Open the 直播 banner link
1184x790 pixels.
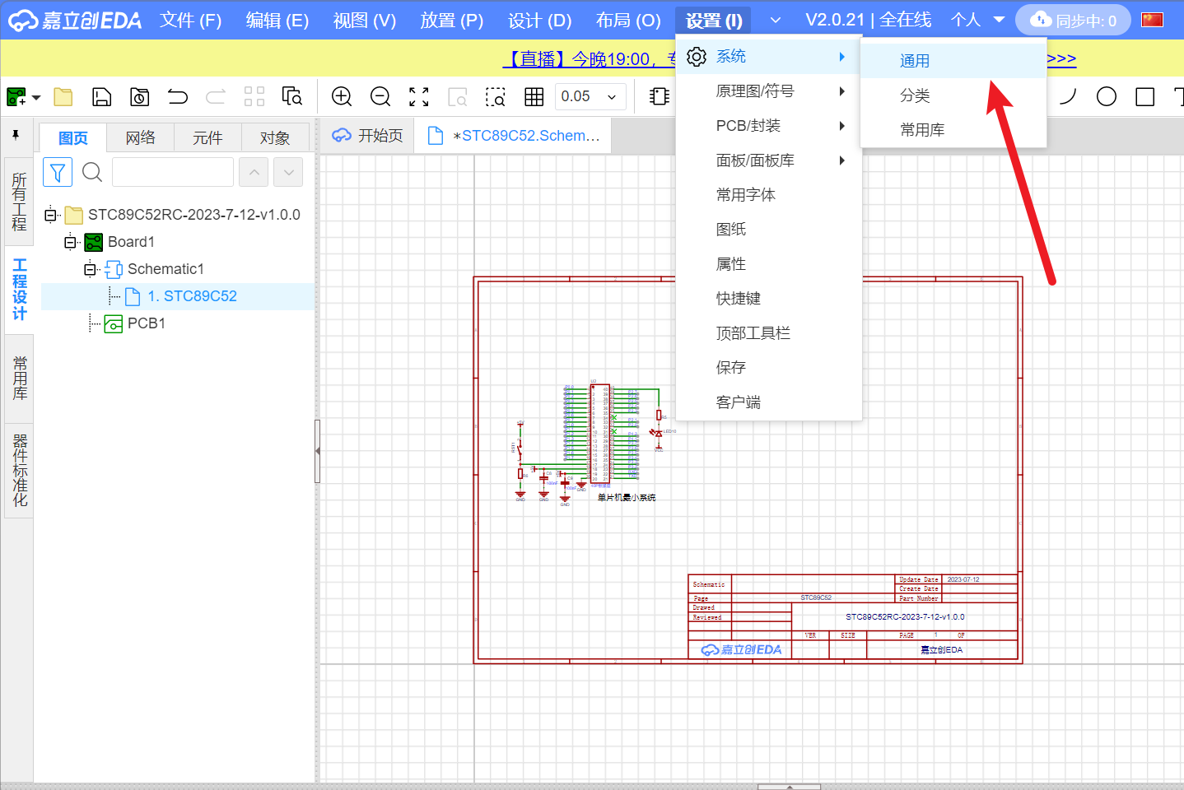589,59
